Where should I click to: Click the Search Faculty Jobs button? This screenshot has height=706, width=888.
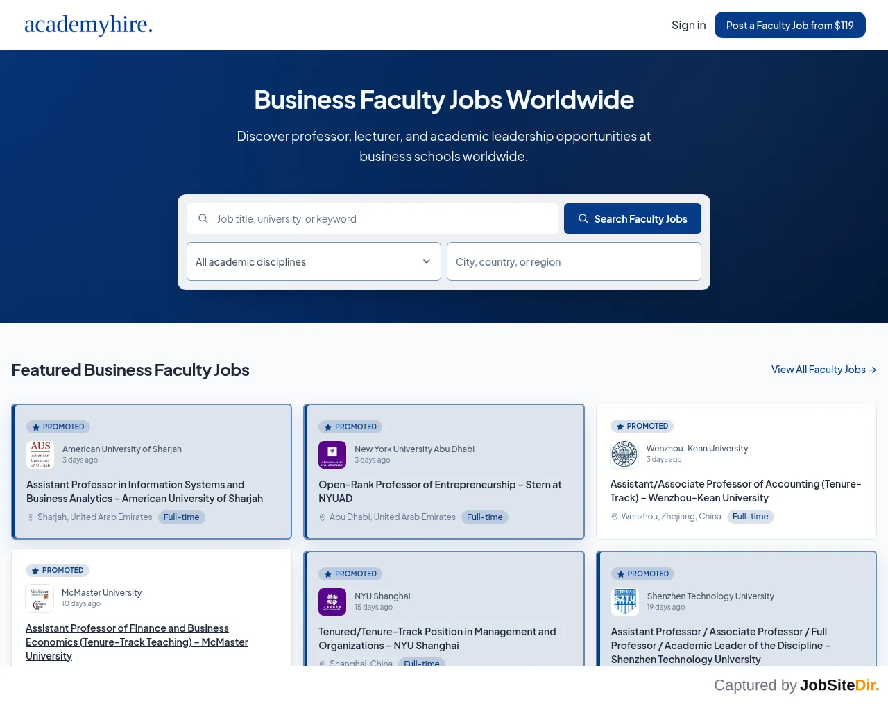click(x=633, y=218)
